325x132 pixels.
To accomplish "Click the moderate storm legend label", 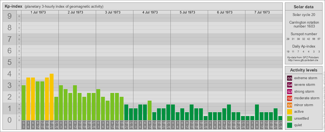I will tap(307, 98).
